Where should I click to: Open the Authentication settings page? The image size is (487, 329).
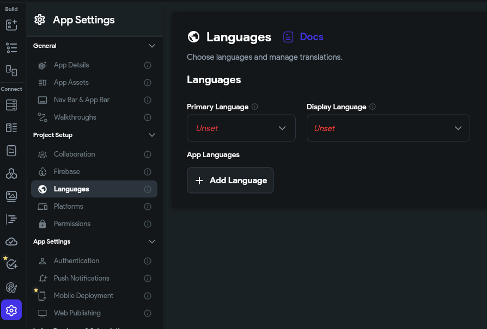click(x=76, y=261)
